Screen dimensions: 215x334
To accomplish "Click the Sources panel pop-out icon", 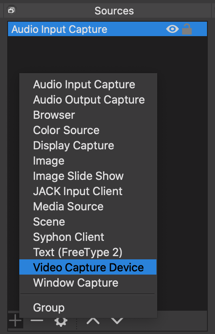I will (x=12, y=10).
